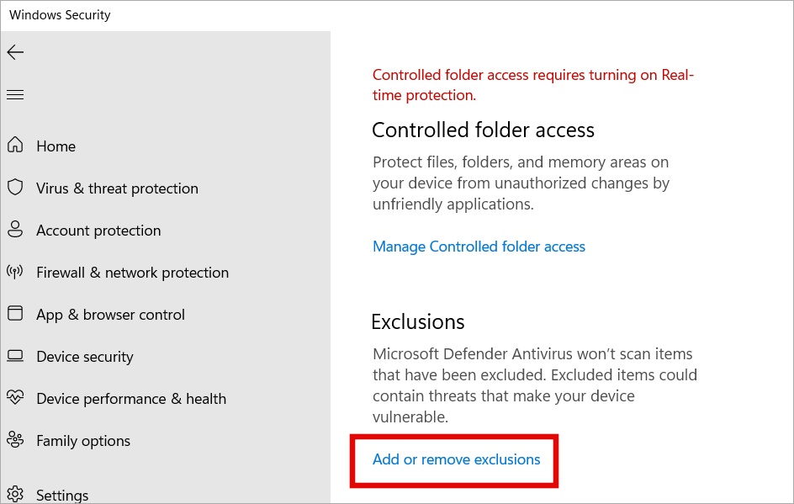794x504 pixels.
Task: Click the antenna icon for Firewall
Action: point(15,272)
